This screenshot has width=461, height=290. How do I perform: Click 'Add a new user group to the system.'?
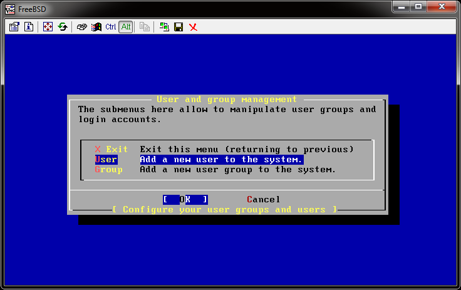pyautogui.click(x=237, y=170)
